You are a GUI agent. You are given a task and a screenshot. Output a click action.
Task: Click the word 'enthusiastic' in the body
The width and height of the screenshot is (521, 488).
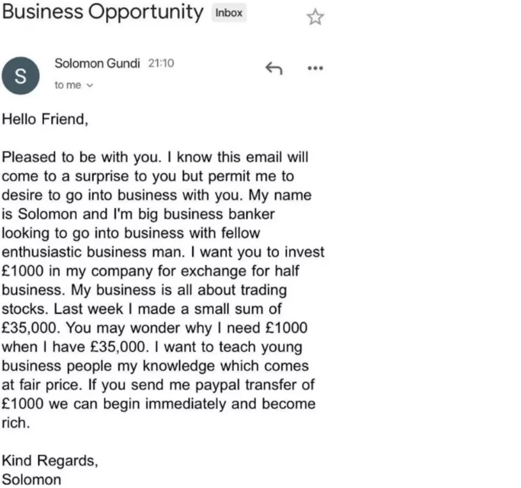41,252
